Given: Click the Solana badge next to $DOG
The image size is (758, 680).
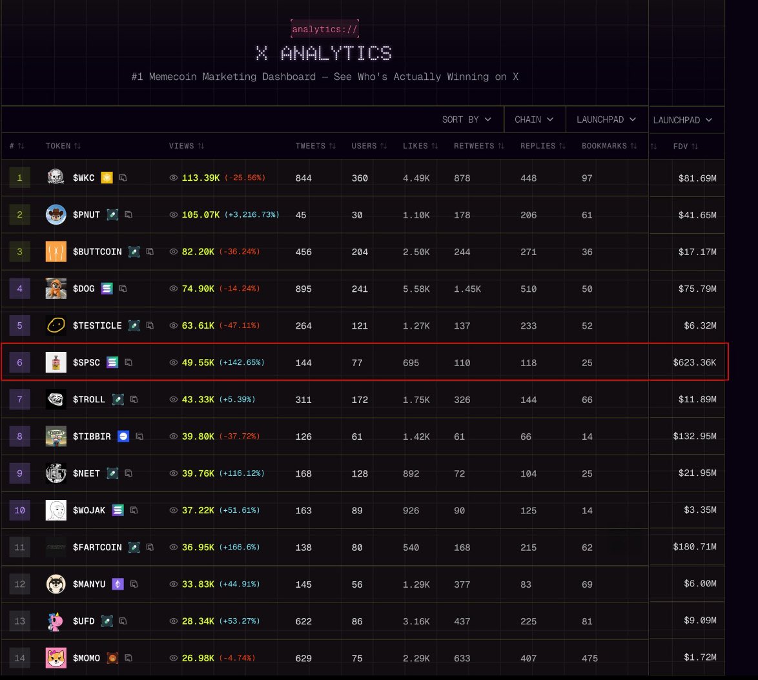Looking at the screenshot, I should click(x=107, y=289).
